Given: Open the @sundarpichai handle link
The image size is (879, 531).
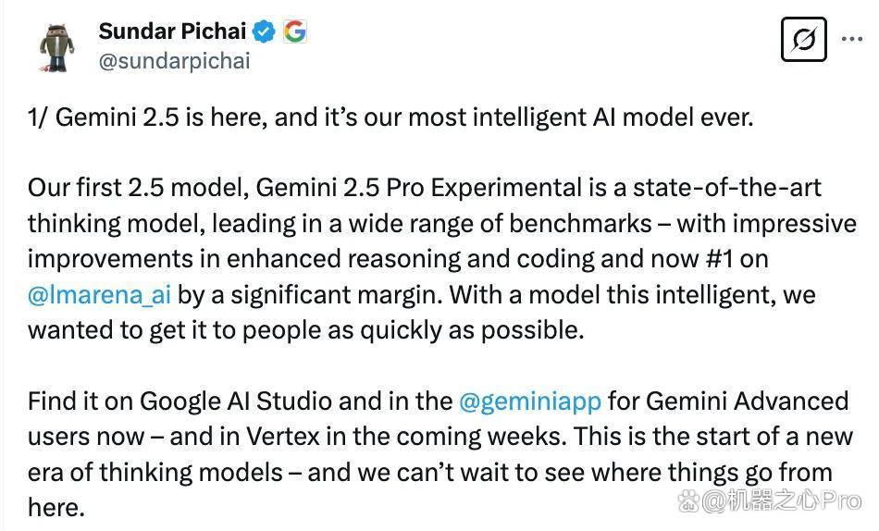Looking at the screenshot, I should click(174, 60).
